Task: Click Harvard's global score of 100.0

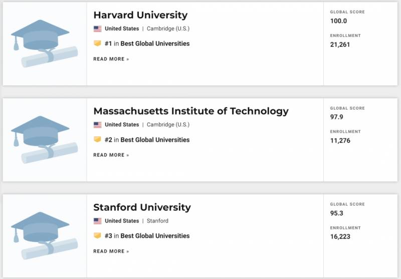Action: coord(338,21)
